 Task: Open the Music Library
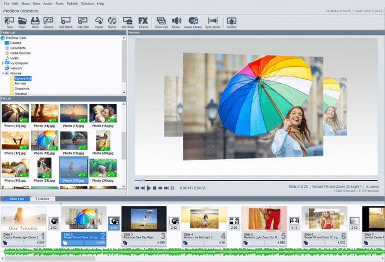pos(193,22)
